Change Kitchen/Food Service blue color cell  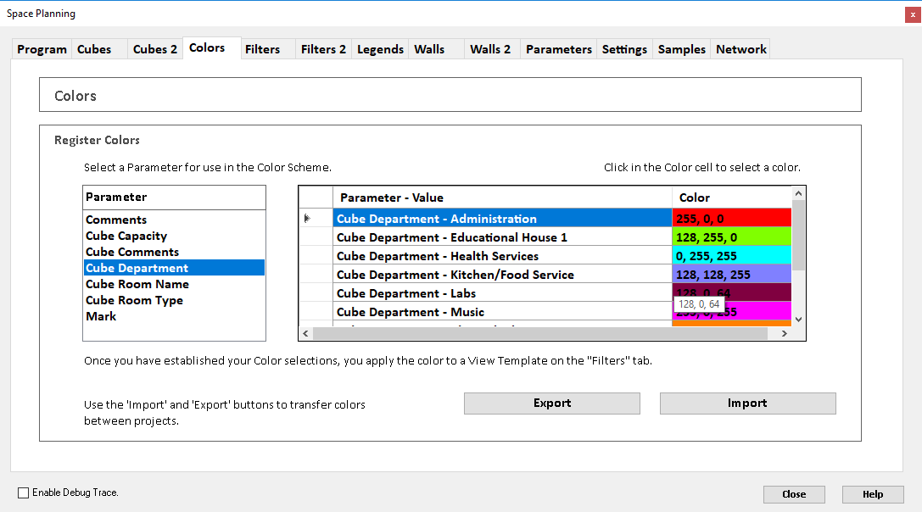[x=731, y=275]
